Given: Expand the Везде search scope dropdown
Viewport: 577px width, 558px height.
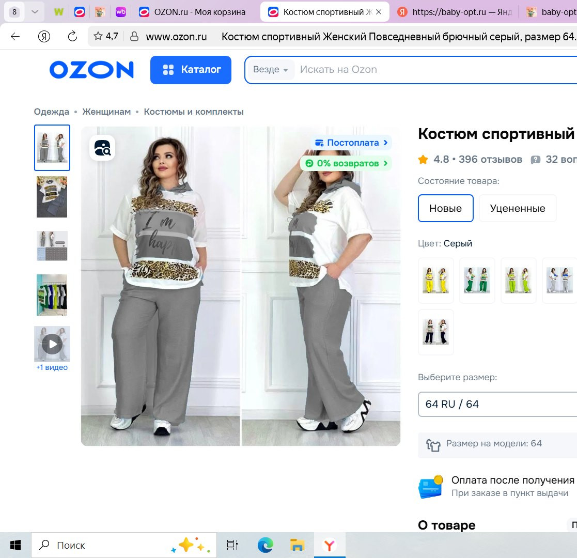Looking at the screenshot, I should (271, 70).
